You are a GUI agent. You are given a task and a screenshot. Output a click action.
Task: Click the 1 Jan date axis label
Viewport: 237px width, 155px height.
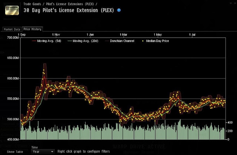90,34
